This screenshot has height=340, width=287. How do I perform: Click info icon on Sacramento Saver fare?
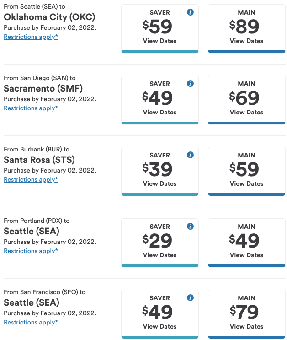190,83
